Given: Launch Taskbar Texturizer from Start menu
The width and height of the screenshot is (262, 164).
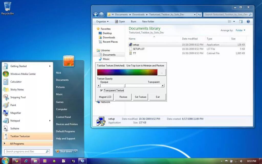Looking at the screenshot, I should click(27, 136).
